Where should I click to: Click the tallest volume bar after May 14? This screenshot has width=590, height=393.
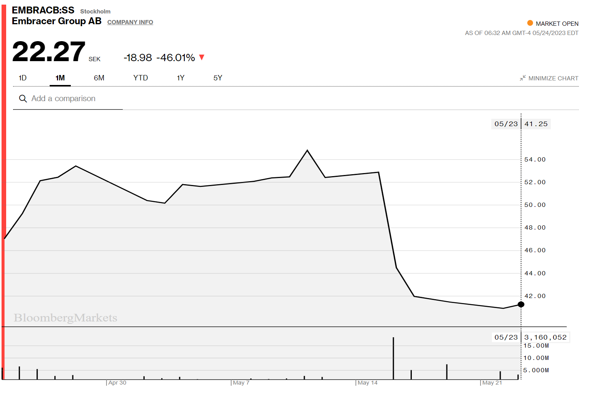393,358
